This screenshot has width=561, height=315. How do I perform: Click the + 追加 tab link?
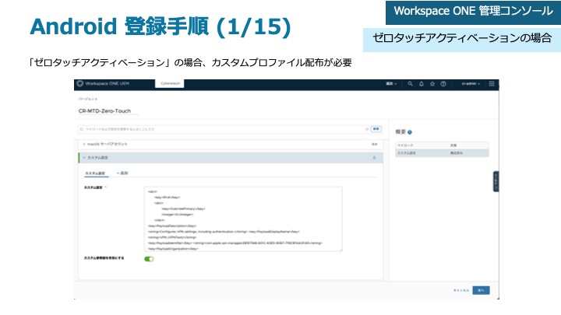click(x=122, y=173)
